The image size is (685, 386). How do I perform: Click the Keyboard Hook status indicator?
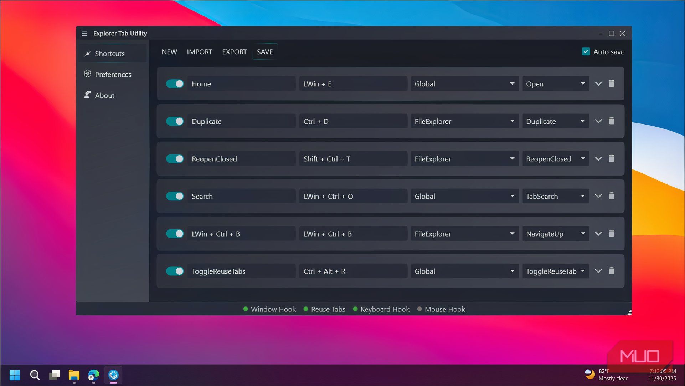pos(381,309)
